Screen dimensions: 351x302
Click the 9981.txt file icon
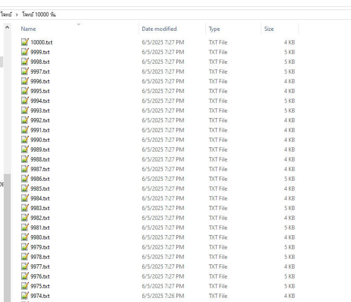pos(25,227)
